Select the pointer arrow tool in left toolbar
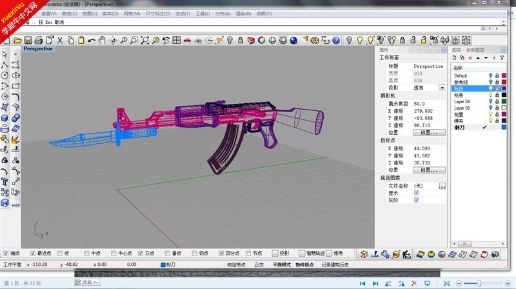Image resolution: width=516 pixels, height=289 pixels. point(5,54)
